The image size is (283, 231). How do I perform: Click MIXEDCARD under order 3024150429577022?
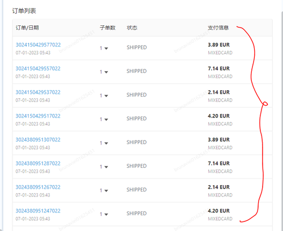click(x=220, y=53)
